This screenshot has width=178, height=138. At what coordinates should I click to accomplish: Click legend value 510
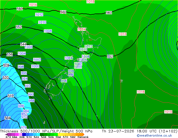coord(29,137)
